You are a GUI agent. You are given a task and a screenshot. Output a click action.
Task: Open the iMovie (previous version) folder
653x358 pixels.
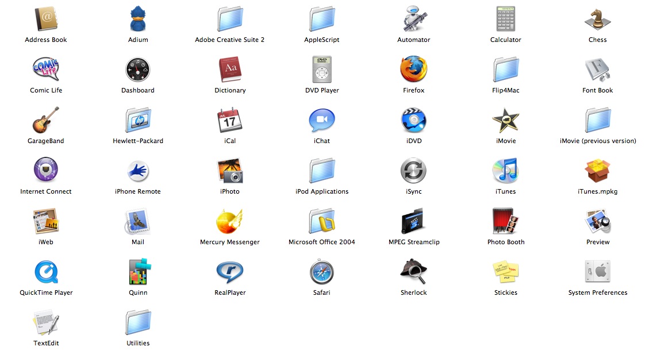598,120
